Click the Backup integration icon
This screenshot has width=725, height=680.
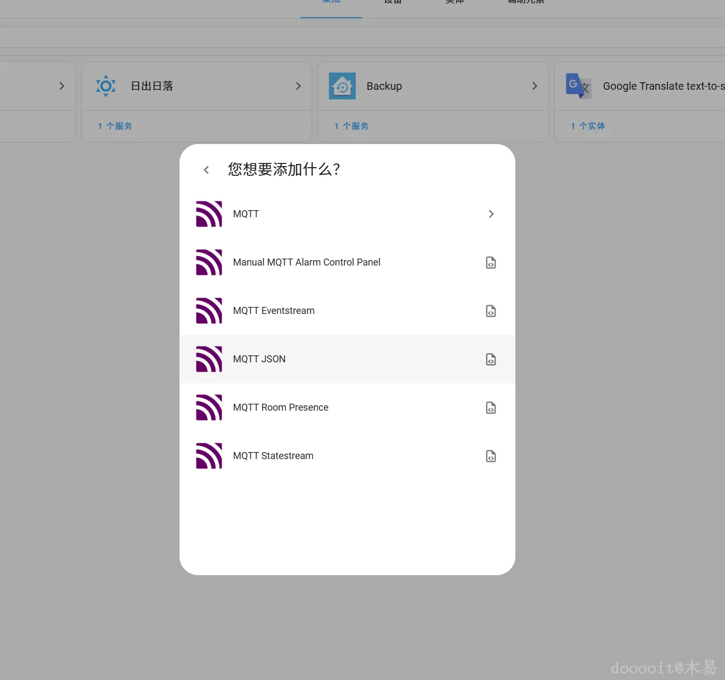(x=342, y=85)
